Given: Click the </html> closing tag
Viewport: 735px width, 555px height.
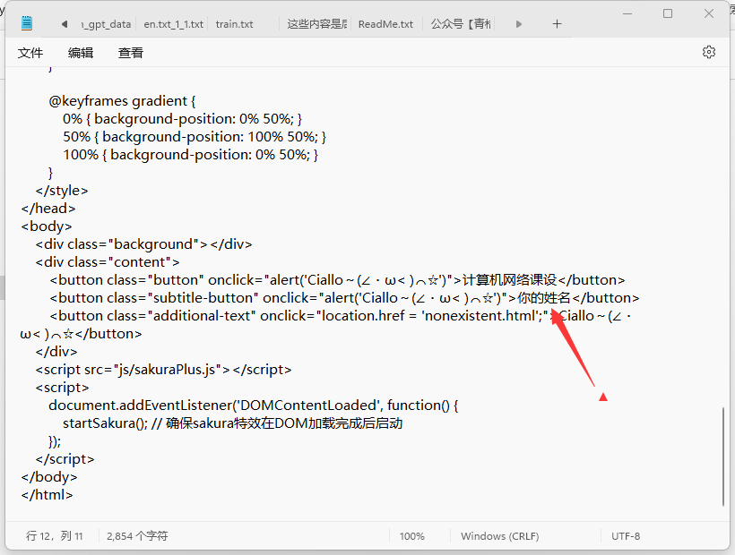Looking at the screenshot, I should (47, 495).
